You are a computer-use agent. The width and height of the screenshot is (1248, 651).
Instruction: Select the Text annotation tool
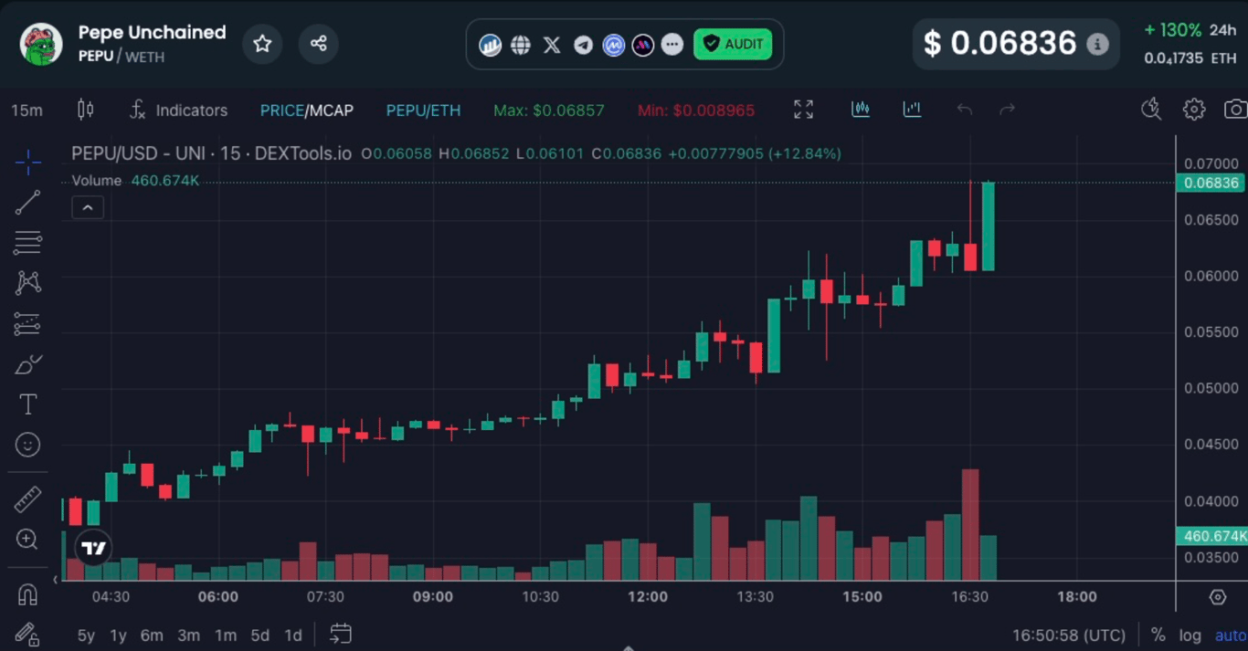(27, 404)
